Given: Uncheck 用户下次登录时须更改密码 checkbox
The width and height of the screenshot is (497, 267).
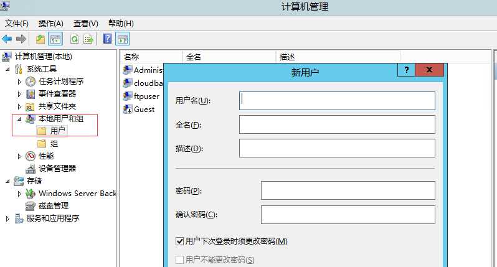Looking at the screenshot, I should tap(179, 241).
